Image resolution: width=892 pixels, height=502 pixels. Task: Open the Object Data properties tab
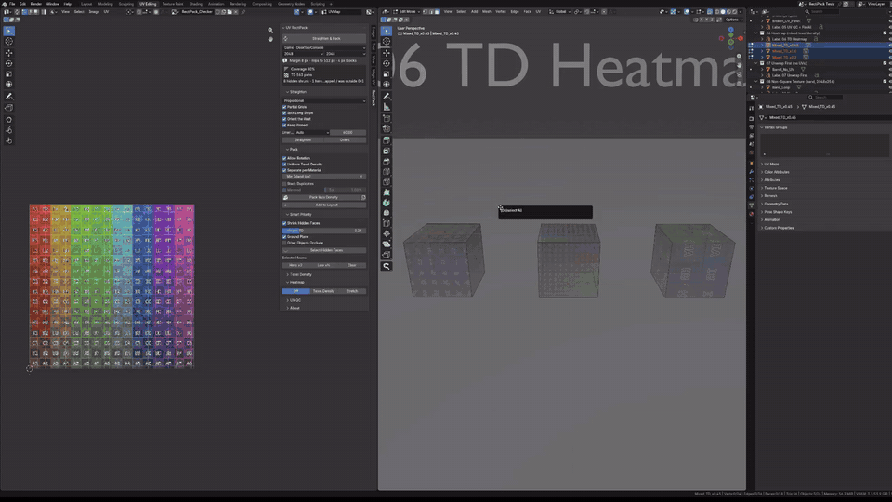(752, 205)
